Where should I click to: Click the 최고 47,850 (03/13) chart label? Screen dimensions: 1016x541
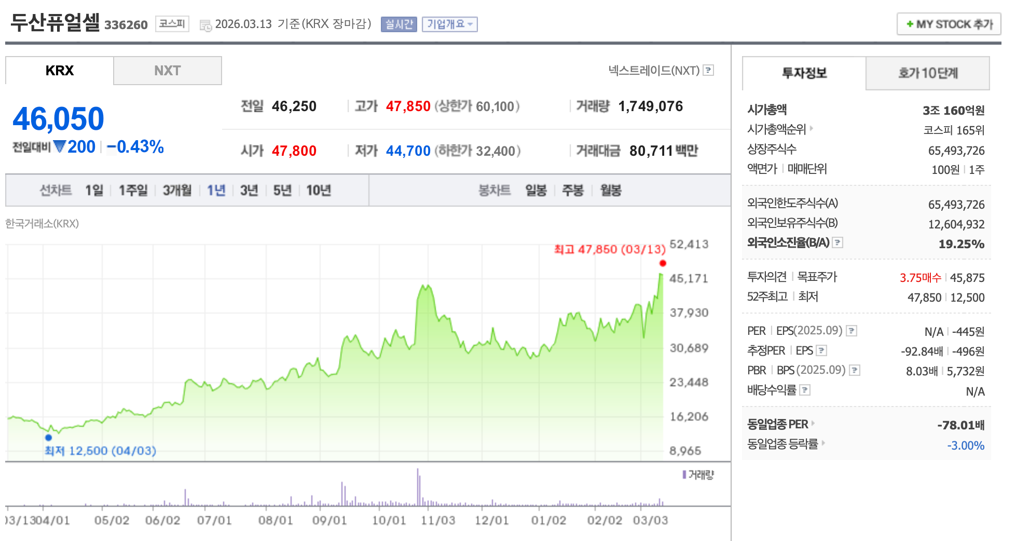610,249
